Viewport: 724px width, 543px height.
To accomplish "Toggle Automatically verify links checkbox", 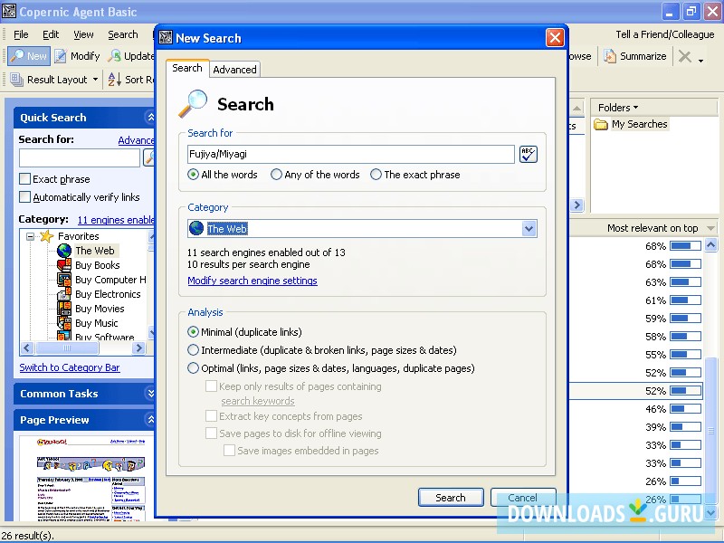I will tap(25, 197).
